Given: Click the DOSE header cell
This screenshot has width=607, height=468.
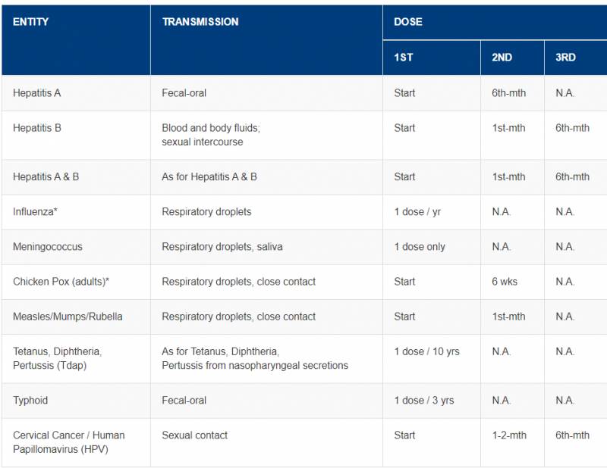Looking at the screenshot, I should coord(408,22).
